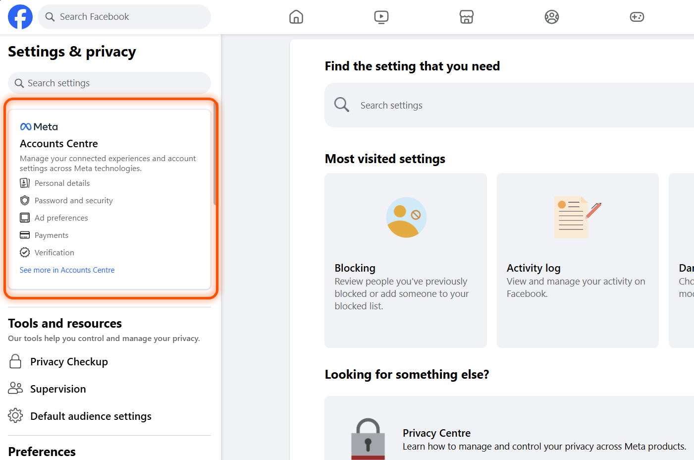Open the Accounts Centre heading

click(x=59, y=144)
